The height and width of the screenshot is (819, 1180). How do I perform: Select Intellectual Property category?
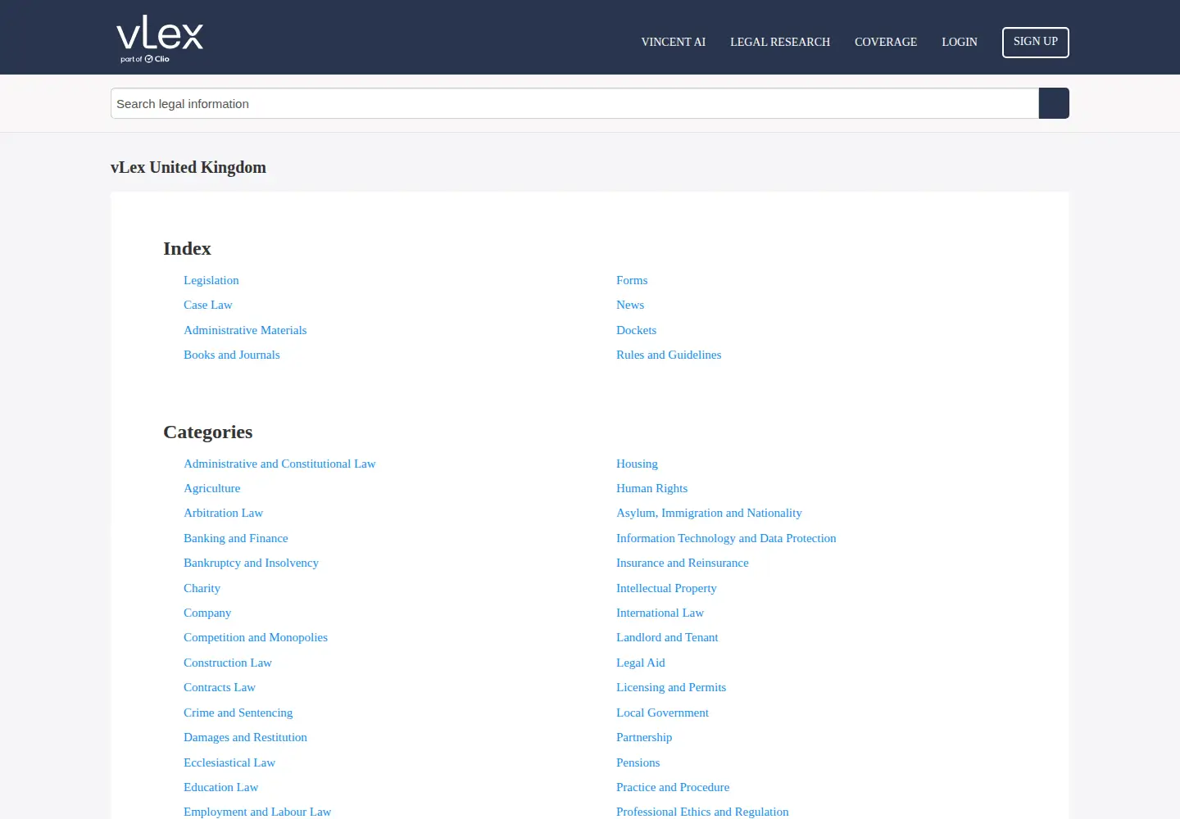pos(666,588)
